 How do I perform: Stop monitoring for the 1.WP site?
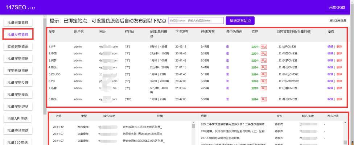[264, 47]
